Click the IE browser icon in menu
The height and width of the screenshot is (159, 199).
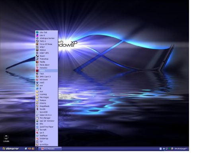(37, 89)
